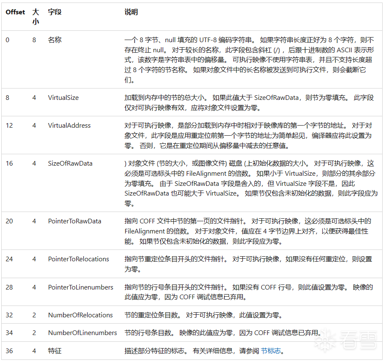
Task: Select the Offset column header
Action: click(15, 12)
